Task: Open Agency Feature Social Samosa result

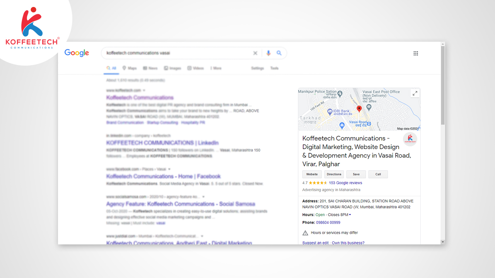Action: pos(181,204)
